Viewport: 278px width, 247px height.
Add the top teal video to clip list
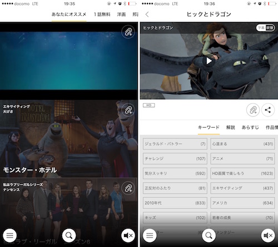pos(128,32)
